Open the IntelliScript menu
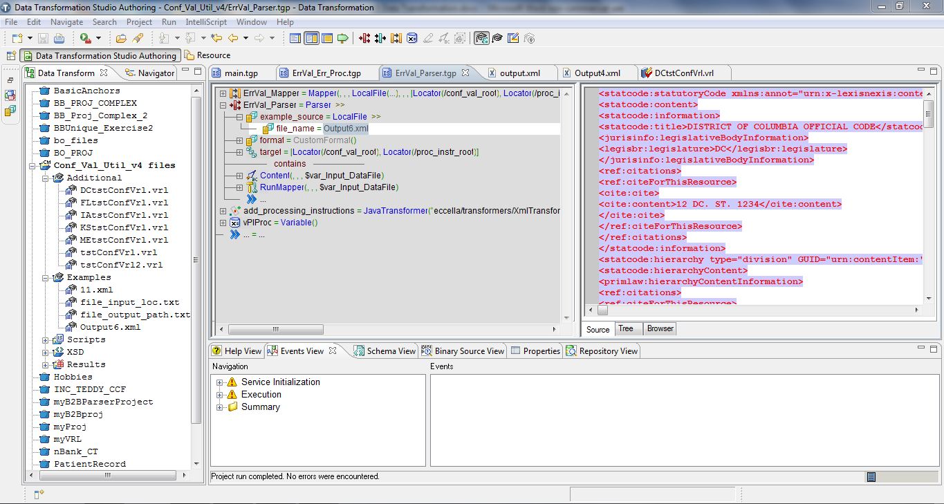Viewport: 944px width, 504px height. [x=206, y=22]
